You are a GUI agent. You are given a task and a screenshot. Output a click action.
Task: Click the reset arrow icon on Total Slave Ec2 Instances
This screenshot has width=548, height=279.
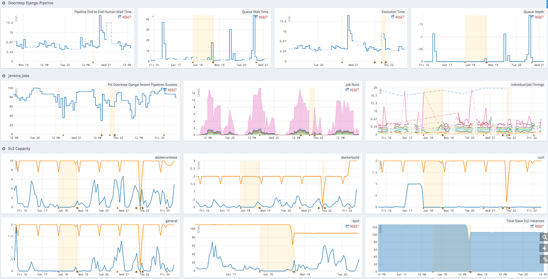(532, 226)
